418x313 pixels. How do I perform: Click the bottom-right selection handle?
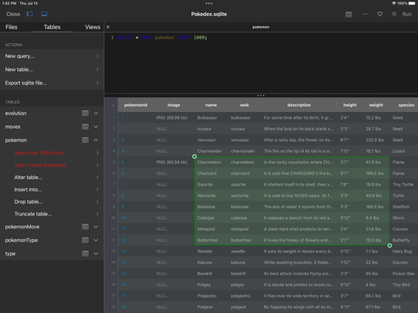(389, 246)
